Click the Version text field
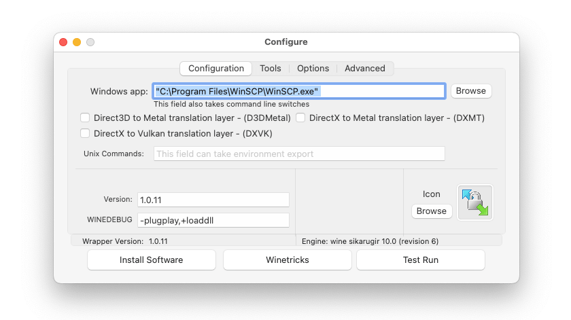The height and width of the screenshot is (320, 571). click(213, 200)
